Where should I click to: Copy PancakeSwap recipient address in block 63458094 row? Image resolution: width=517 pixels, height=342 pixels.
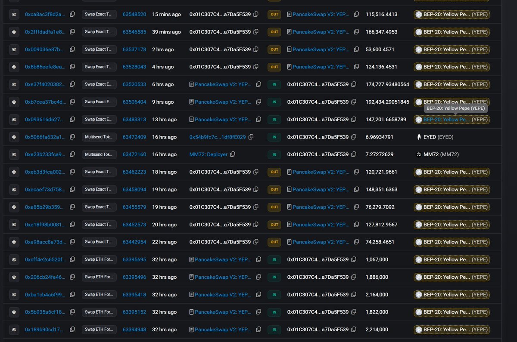pos(356,189)
